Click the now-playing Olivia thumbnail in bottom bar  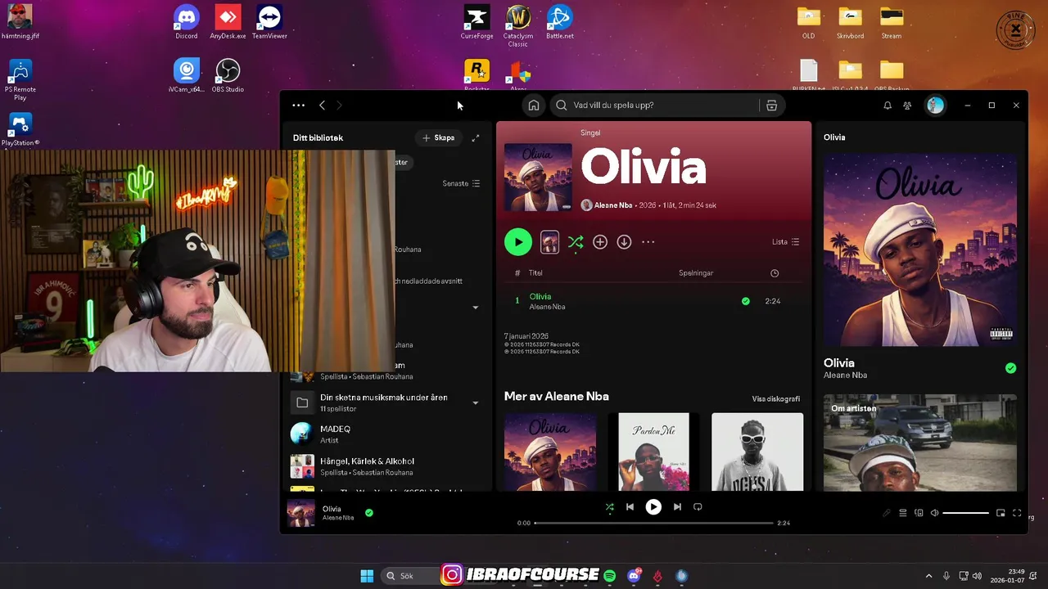coord(300,513)
